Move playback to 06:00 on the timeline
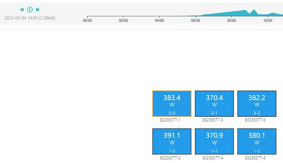 tap(196, 20)
